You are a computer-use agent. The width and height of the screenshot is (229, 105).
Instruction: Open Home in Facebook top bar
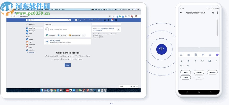[x=85, y=20]
